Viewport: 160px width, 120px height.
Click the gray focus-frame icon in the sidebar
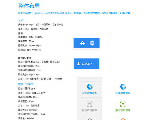pos(90,104)
